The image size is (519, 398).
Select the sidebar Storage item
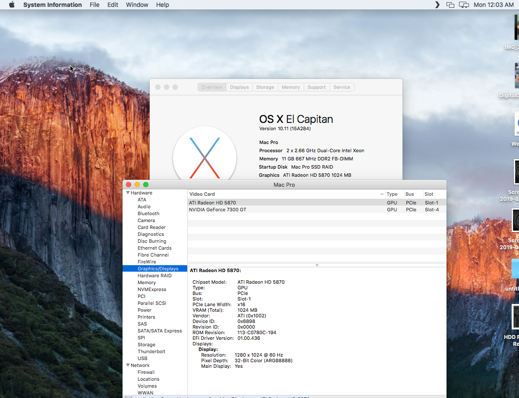click(146, 345)
